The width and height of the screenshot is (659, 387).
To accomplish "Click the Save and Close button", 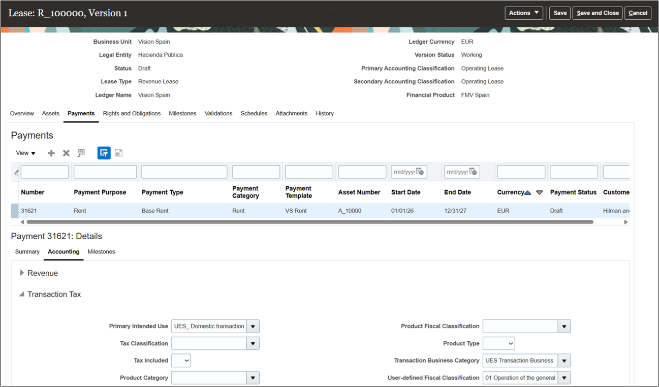I will 597,13.
